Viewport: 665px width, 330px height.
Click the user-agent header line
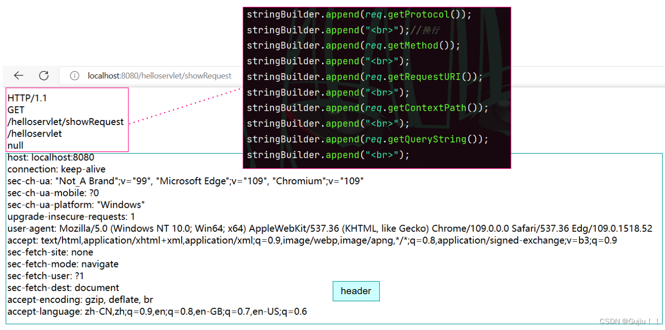pyautogui.click(x=329, y=228)
